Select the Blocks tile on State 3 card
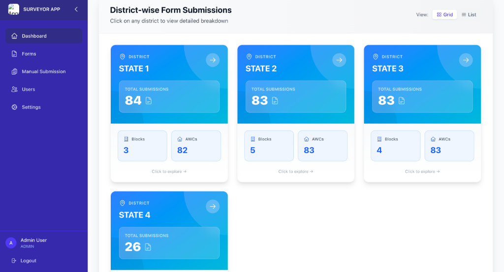The height and width of the screenshot is (272, 504). click(x=396, y=146)
